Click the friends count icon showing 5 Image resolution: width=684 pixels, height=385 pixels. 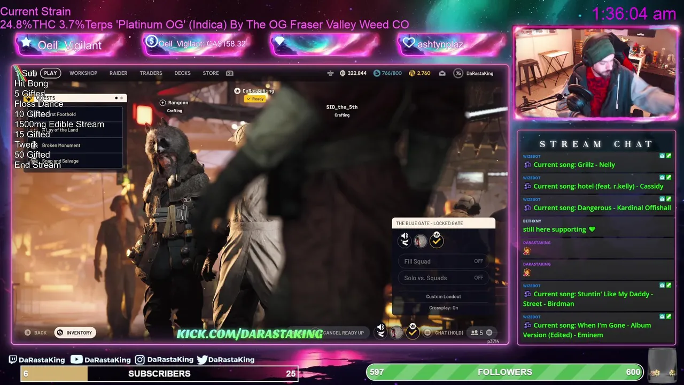coord(477,333)
